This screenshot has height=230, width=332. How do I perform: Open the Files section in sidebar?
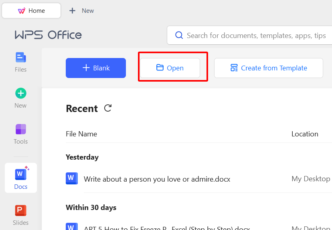(x=21, y=62)
